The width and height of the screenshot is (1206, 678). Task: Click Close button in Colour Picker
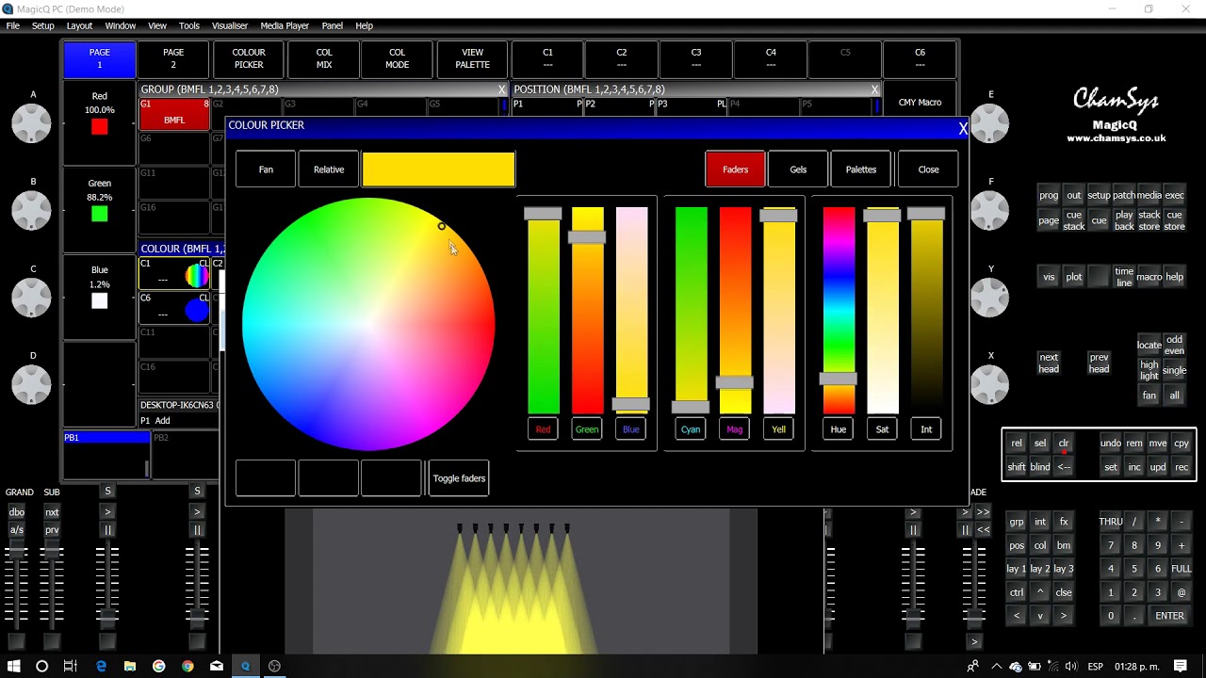(x=928, y=169)
